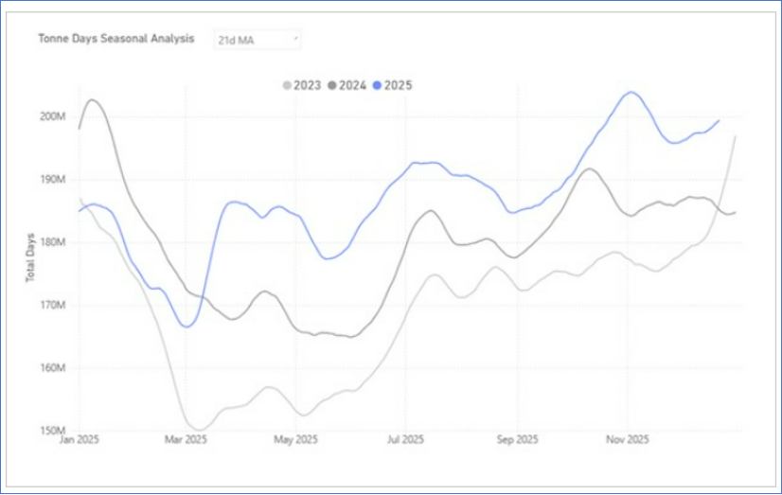
Task: Select the 150M y-axis label
Action: (52, 431)
